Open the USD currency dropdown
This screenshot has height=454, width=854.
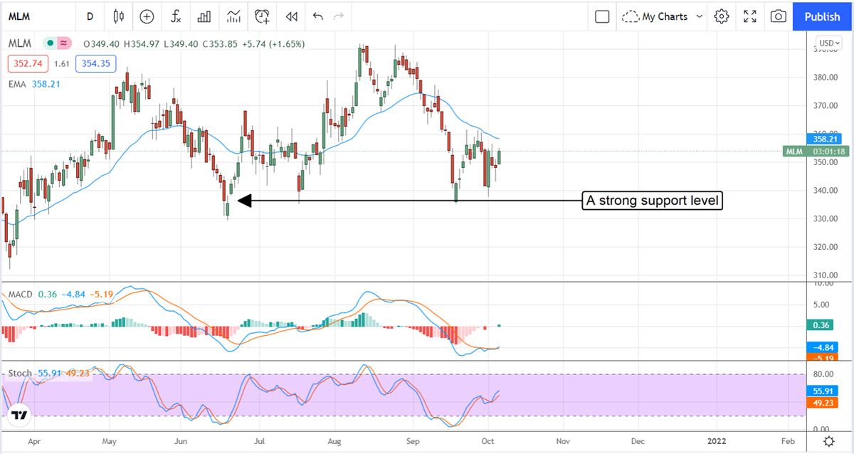[x=828, y=43]
